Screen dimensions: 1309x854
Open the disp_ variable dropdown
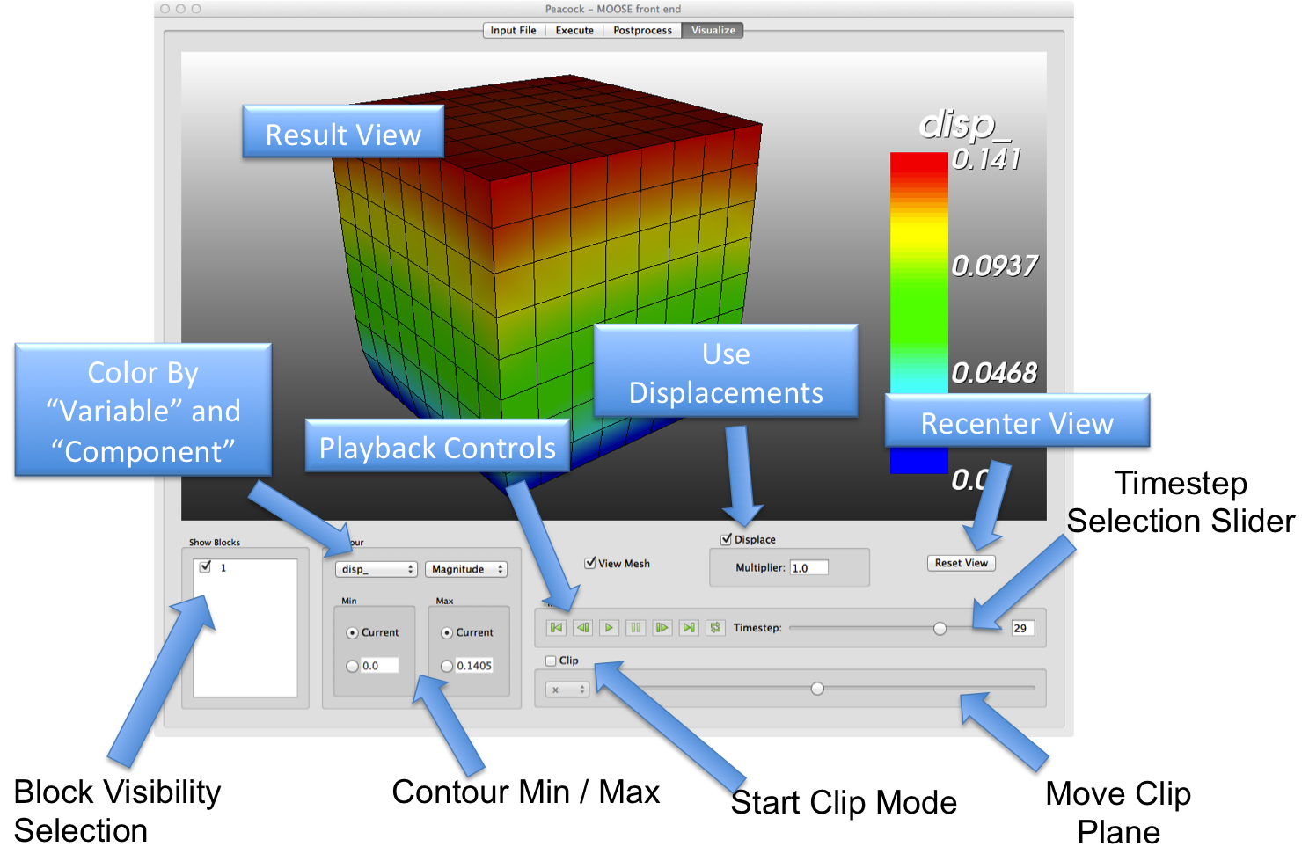pos(377,569)
